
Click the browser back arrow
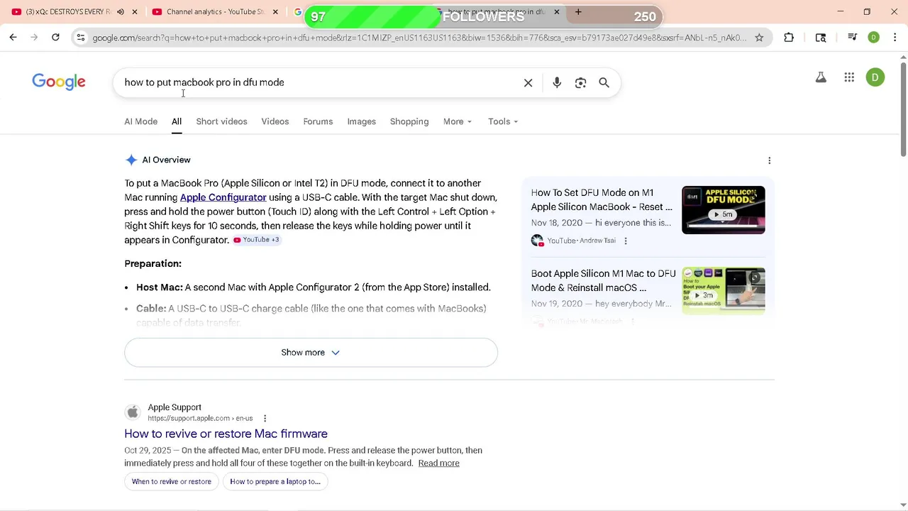coord(13,38)
